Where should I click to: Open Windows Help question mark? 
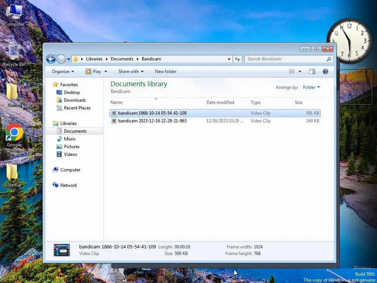click(325, 71)
